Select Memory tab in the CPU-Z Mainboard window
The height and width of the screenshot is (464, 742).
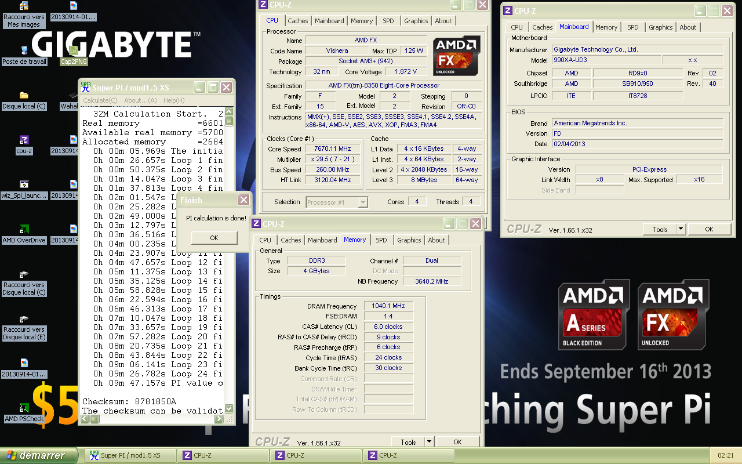(606, 27)
